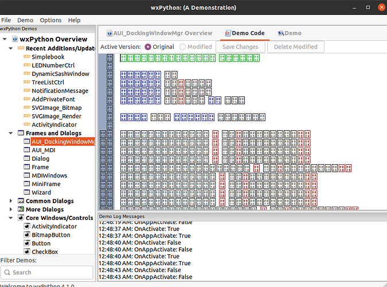The image size is (387, 287).
Task: Expand the Common Dialogs branch
Action: pyautogui.click(x=11, y=201)
